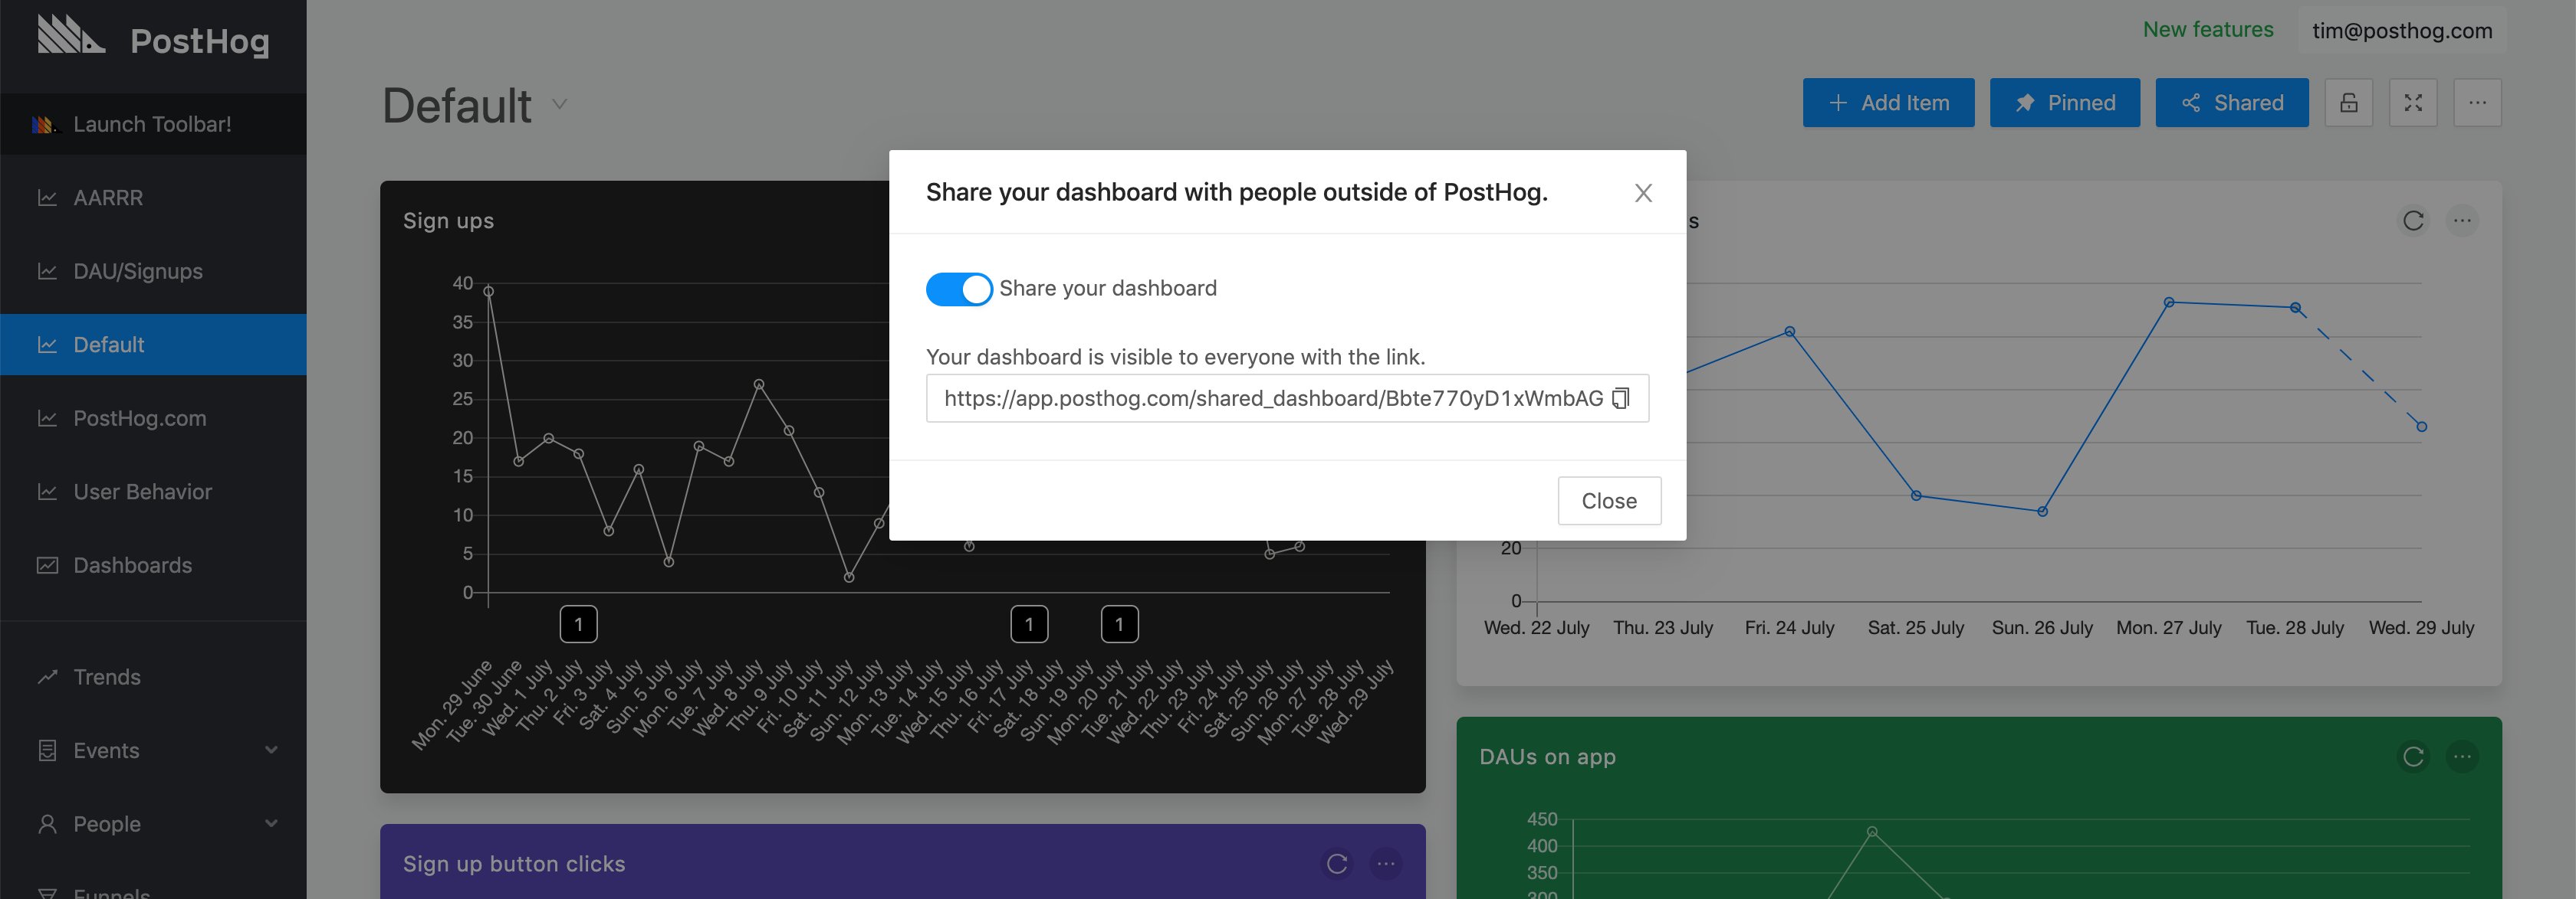This screenshot has width=2576, height=899.
Task: Refresh the Sign up button clicks panel
Action: coord(1336,864)
